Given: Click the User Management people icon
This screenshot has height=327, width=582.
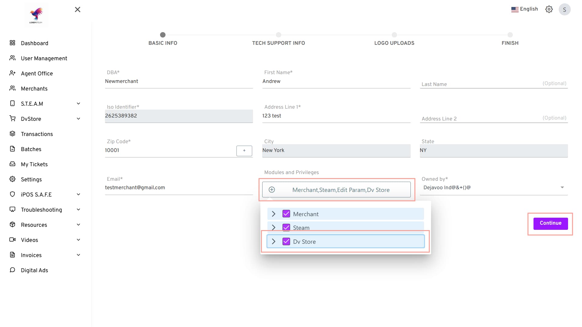Looking at the screenshot, I should coord(12,58).
